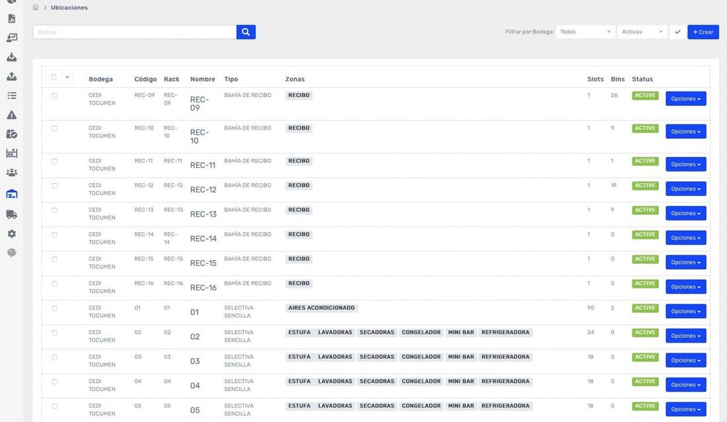Open the warehouse sidebar icon
The height and width of the screenshot is (422, 727).
point(12,194)
